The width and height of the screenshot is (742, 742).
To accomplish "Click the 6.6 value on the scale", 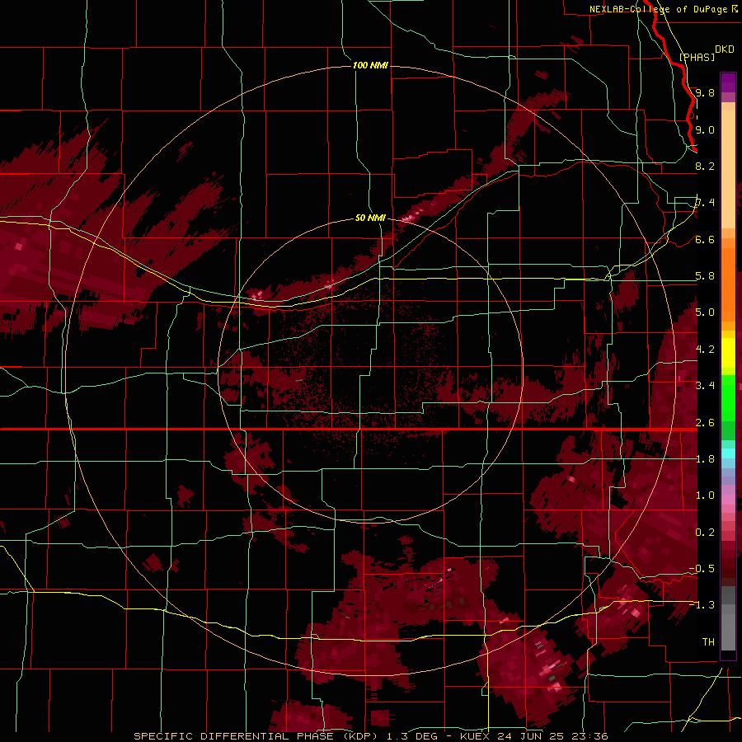I will click(x=705, y=239).
